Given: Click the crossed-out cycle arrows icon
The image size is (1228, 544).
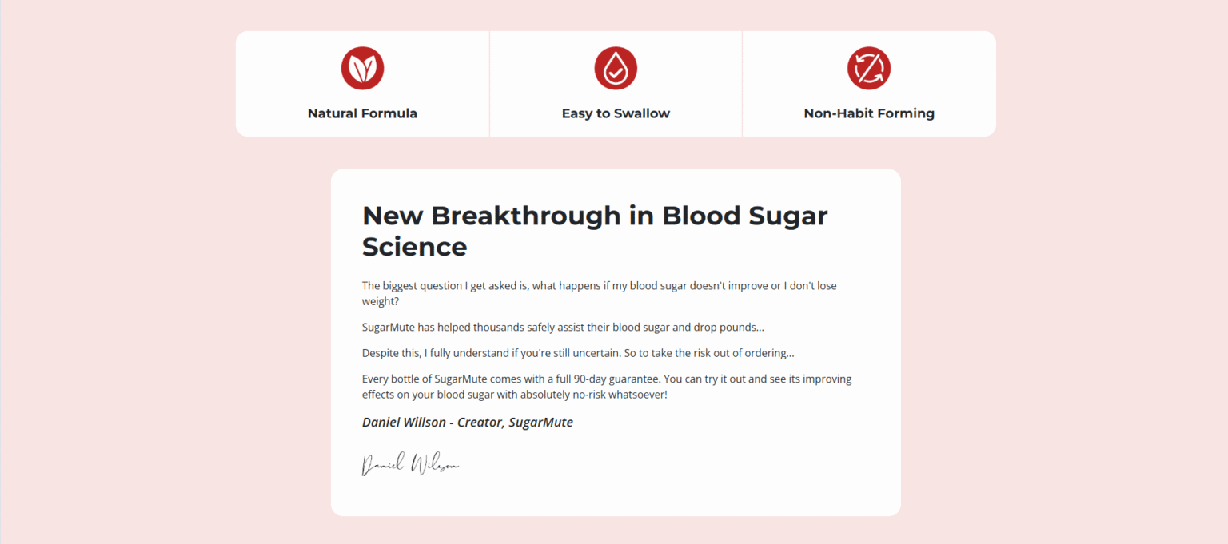Looking at the screenshot, I should [x=869, y=68].
